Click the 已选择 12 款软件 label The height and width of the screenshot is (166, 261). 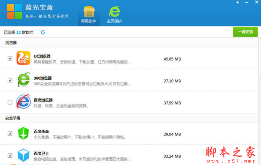[x=18, y=32]
